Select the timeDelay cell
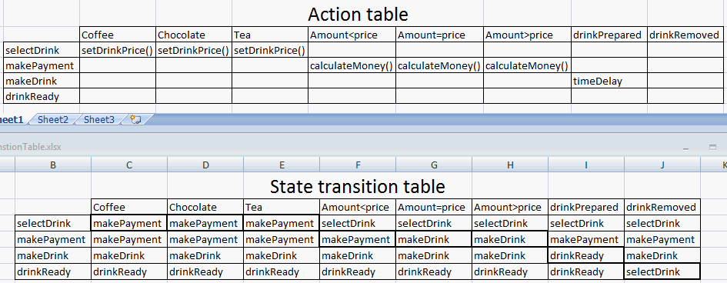Viewport: 727px width, 283px height. pyautogui.click(x=609, y=81)
